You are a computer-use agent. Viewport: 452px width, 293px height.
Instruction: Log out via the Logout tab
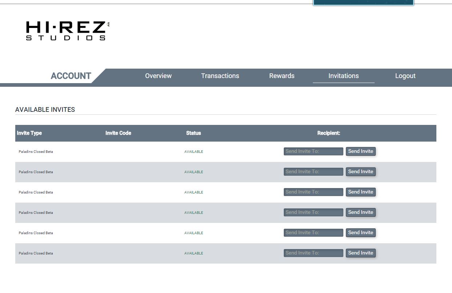coord(405,76)
